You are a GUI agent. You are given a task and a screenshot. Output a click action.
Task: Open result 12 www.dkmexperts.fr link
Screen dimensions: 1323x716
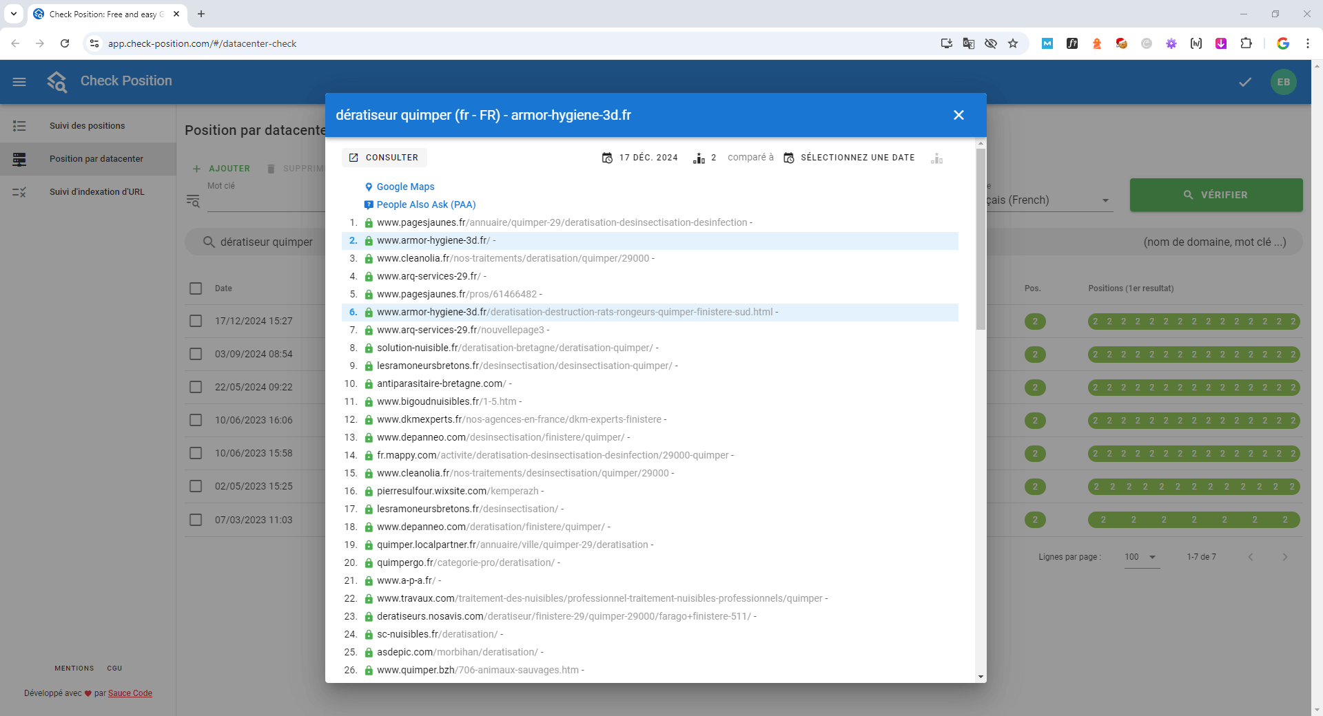(x=519, y=419)
